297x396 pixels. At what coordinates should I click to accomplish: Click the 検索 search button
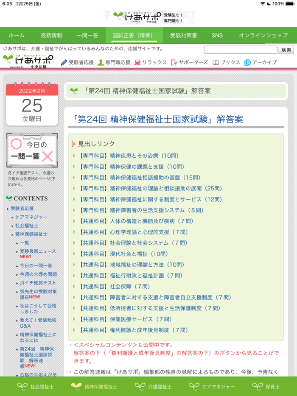[x=286, y=50]
